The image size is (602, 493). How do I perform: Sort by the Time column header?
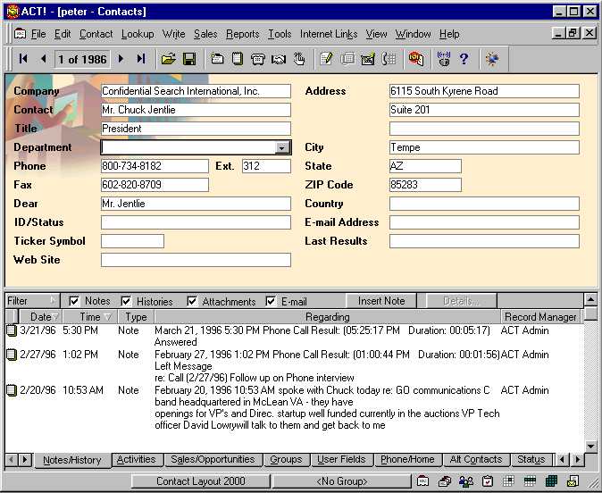(x=90, y=317)
